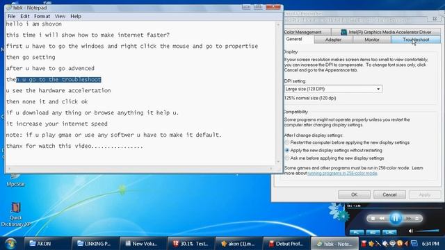The image size is (445, 250).
Task: Open the Format menu in Notepad
Action: click(x=42, y=16)
